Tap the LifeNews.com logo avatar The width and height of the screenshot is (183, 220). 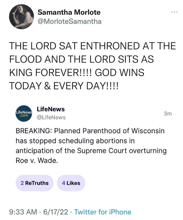24,113
